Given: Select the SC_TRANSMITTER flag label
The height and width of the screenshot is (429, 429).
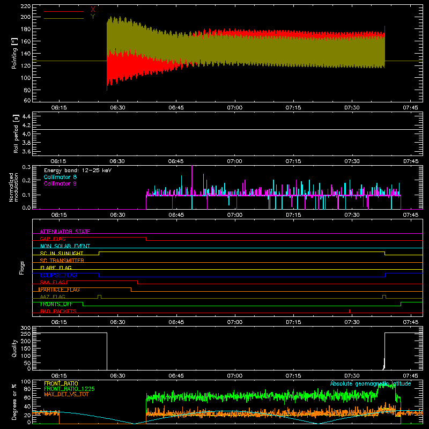Looking at the screenshot, I should [62, 261].
